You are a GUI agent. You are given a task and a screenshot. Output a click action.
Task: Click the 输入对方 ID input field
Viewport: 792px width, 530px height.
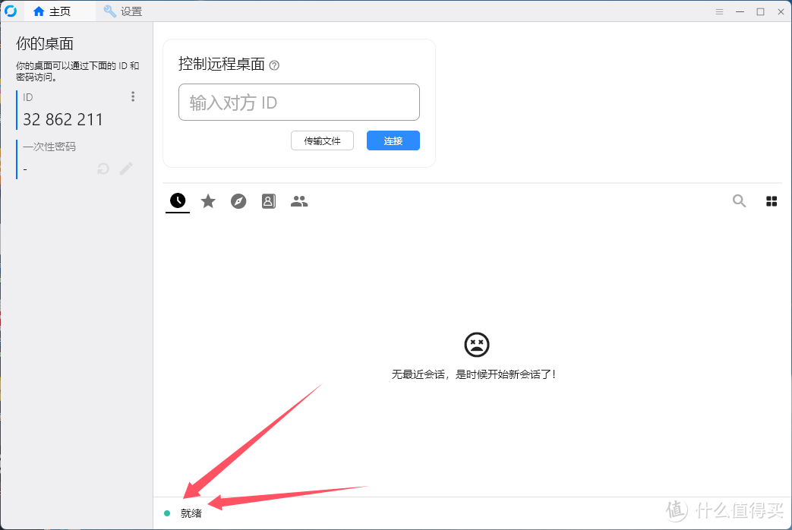point(298,102)
